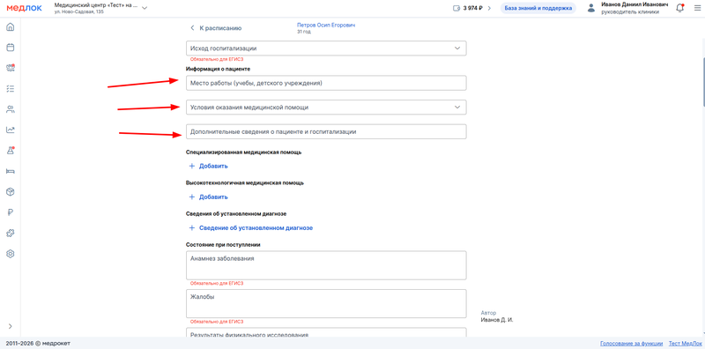Open the puzzle integrations sidebar icon
This screenshot has height=349, width=705.
point(11,233)
